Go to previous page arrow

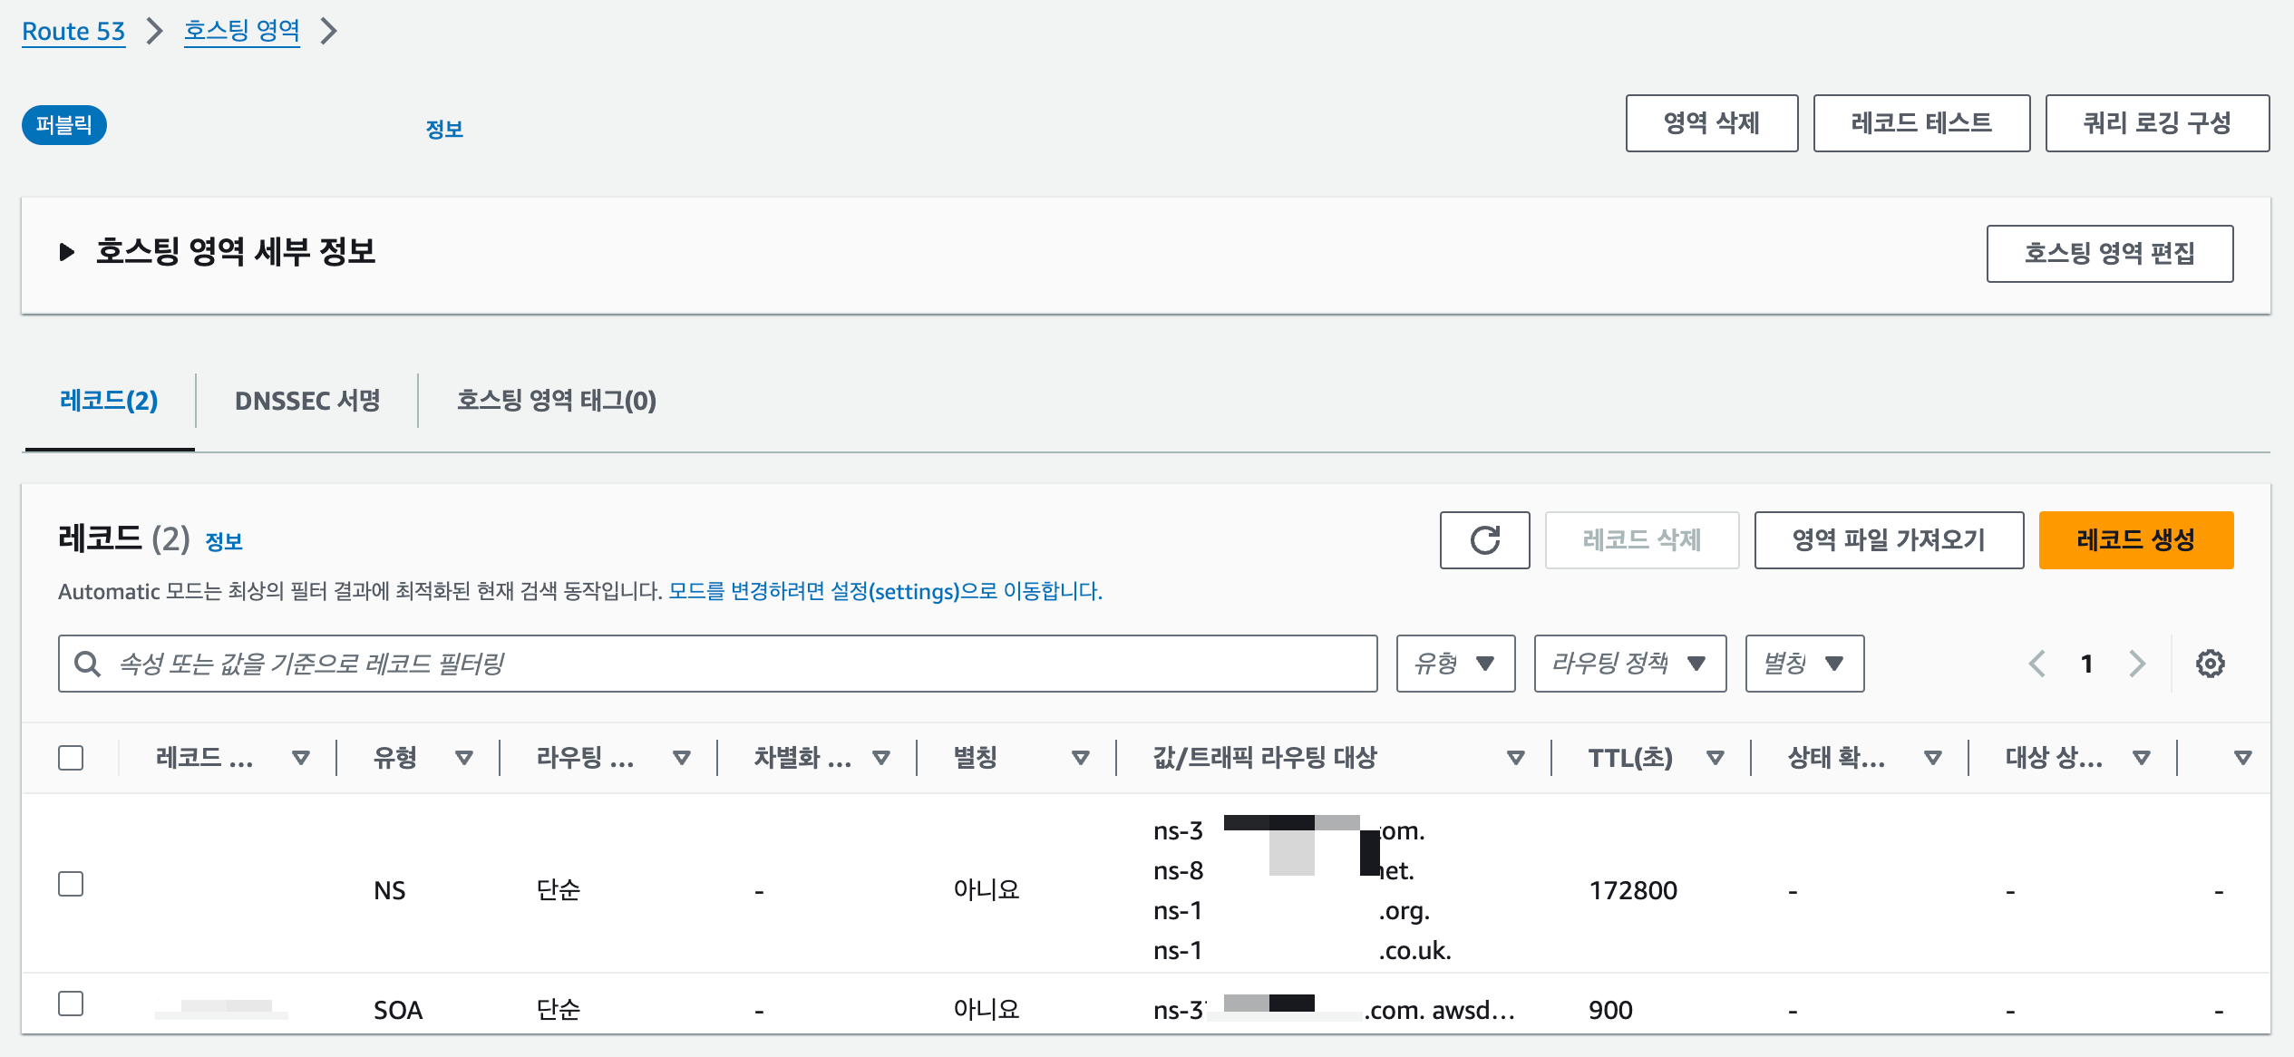tap(2037, 664)
